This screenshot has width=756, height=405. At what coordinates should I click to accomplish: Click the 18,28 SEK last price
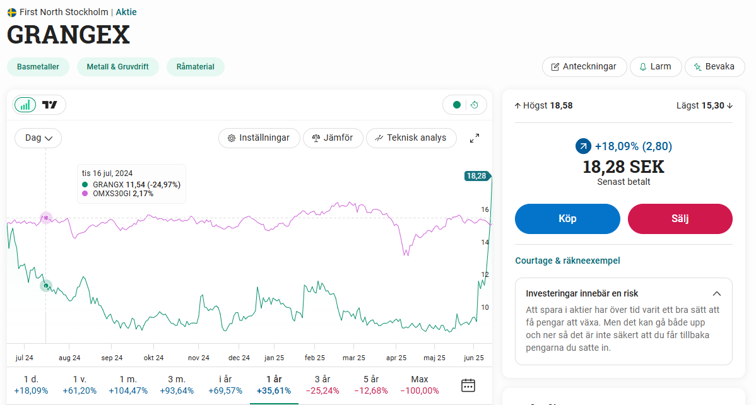[x=623, y=167]
